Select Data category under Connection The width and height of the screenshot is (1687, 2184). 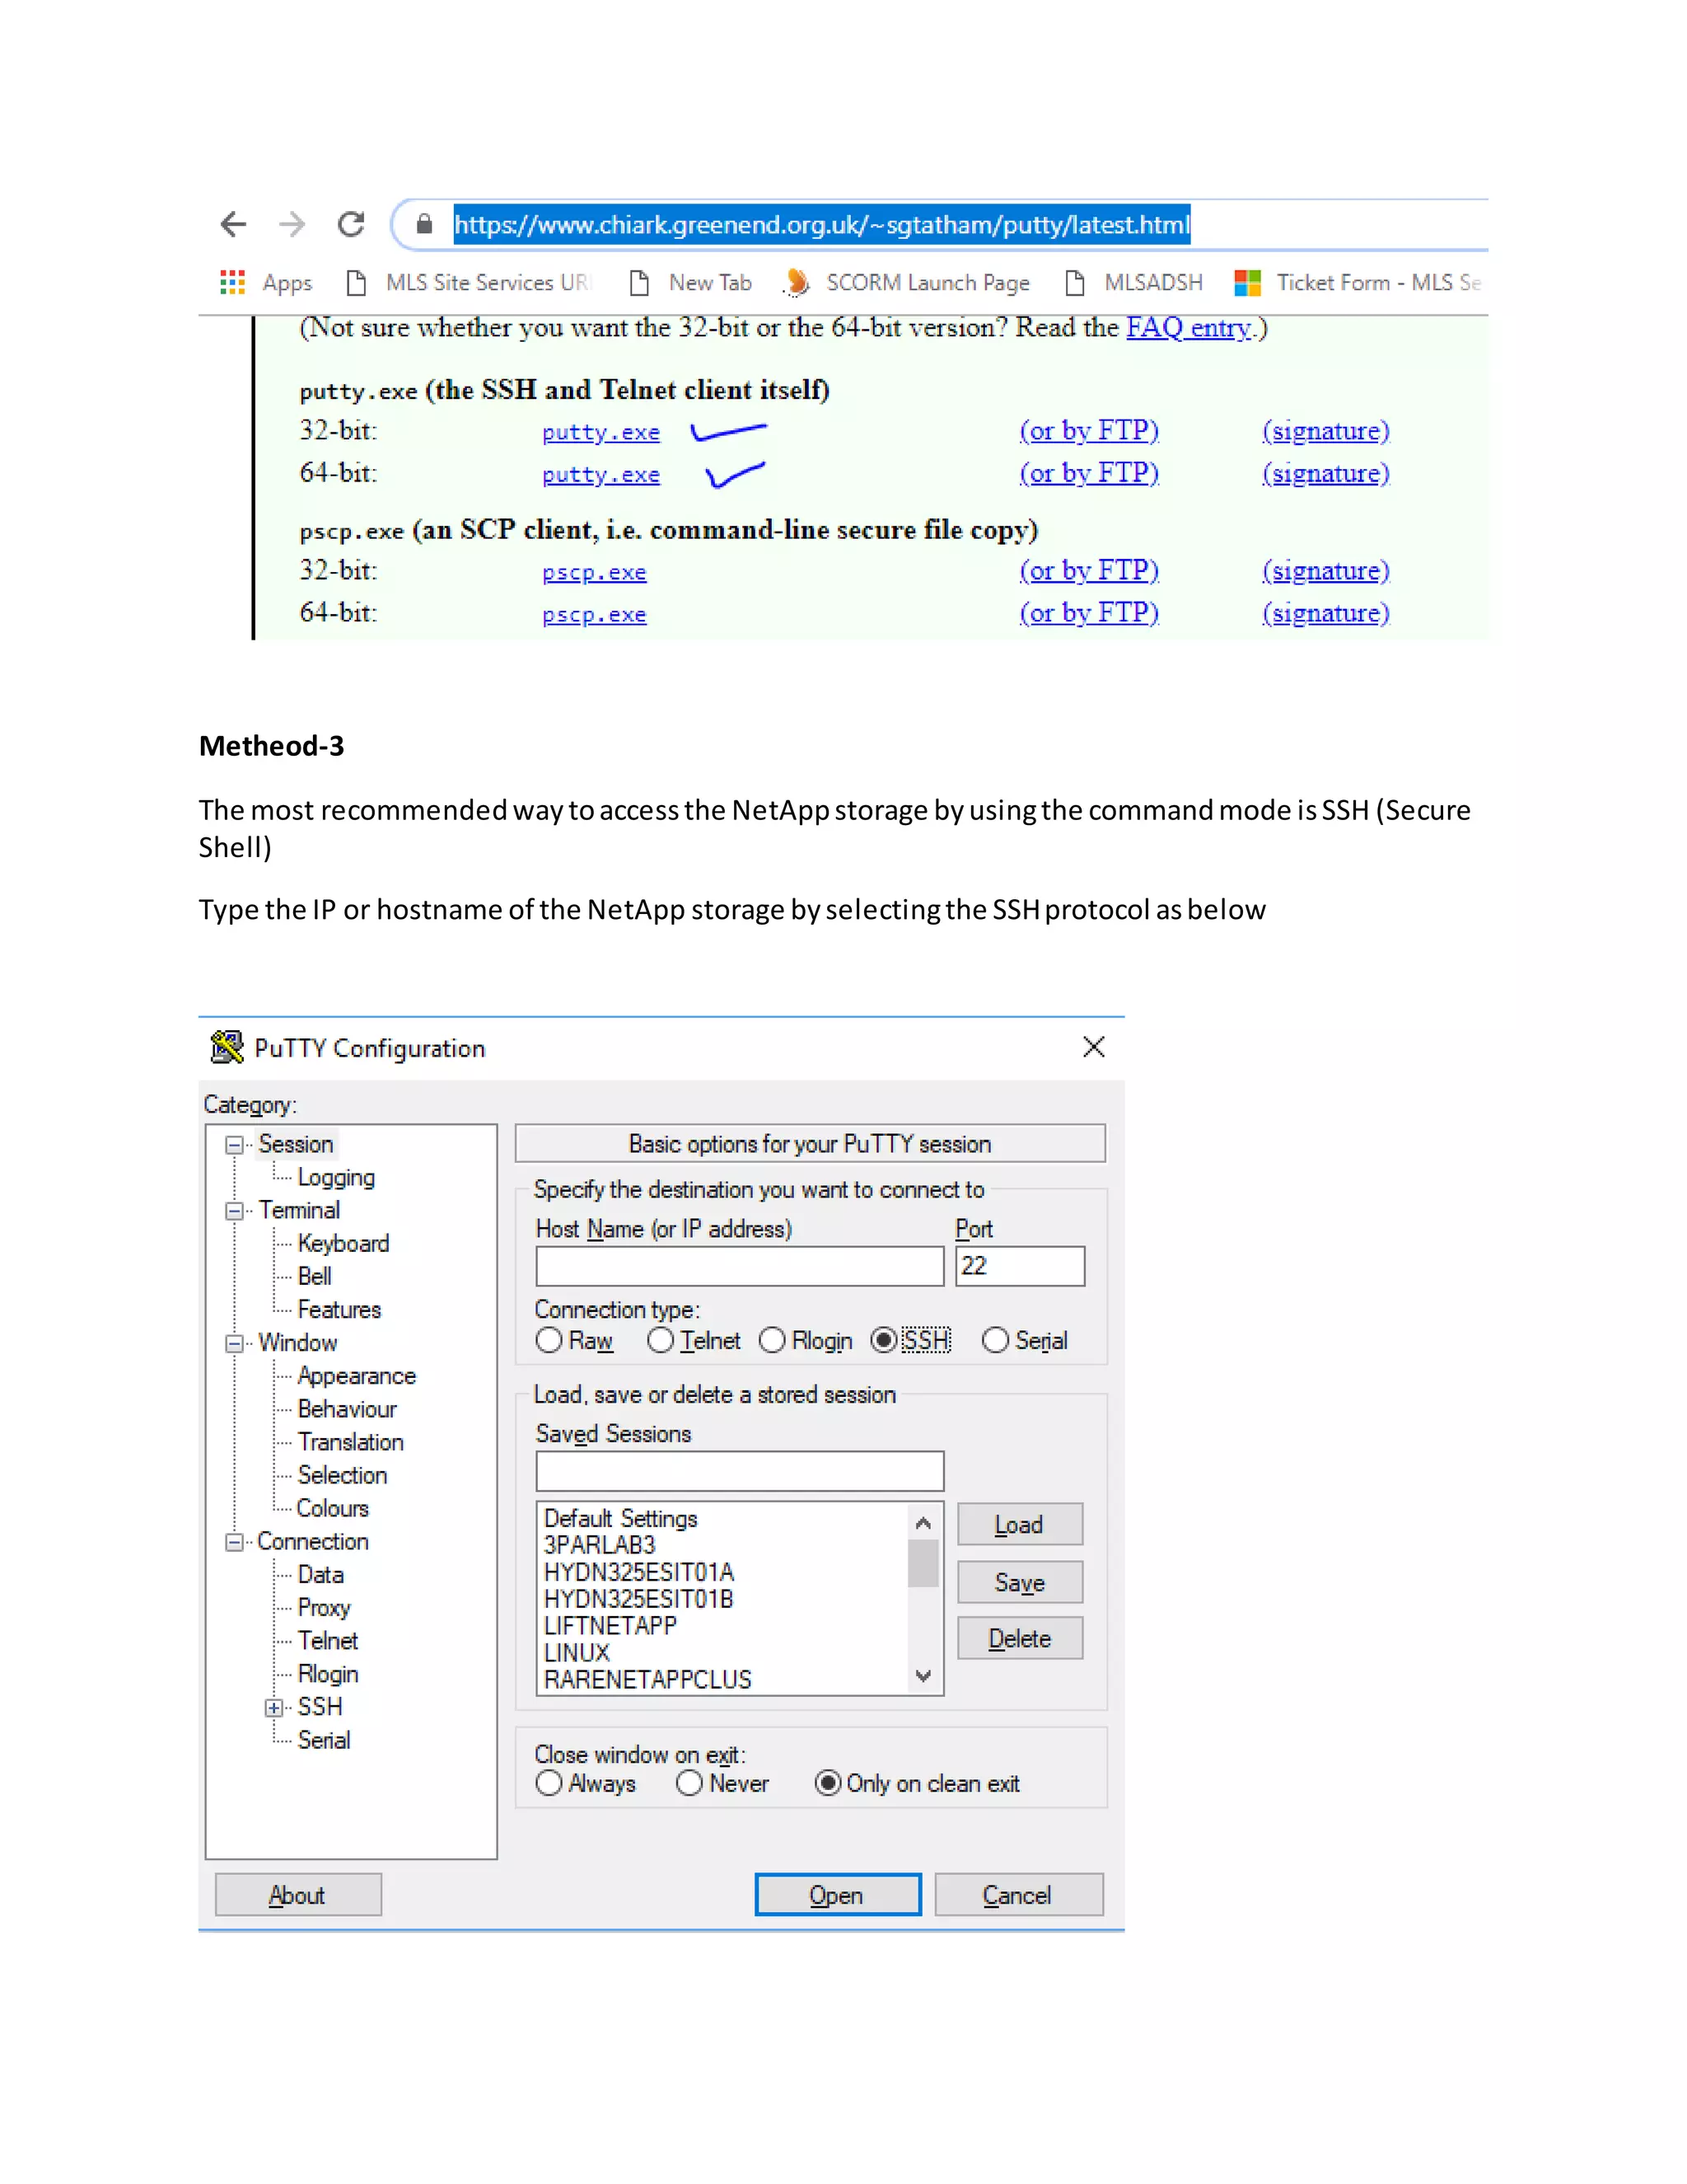click(320, 1575)
